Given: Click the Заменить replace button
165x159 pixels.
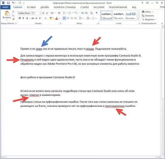Looking at the screenshot, I should pos(148,16).
